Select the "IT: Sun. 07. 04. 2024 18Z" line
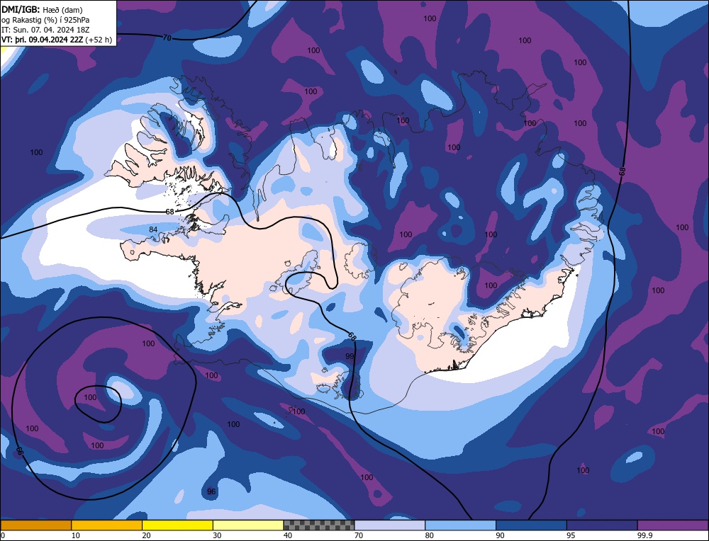Viewport: 709px width, 541px height. point(45,30)
